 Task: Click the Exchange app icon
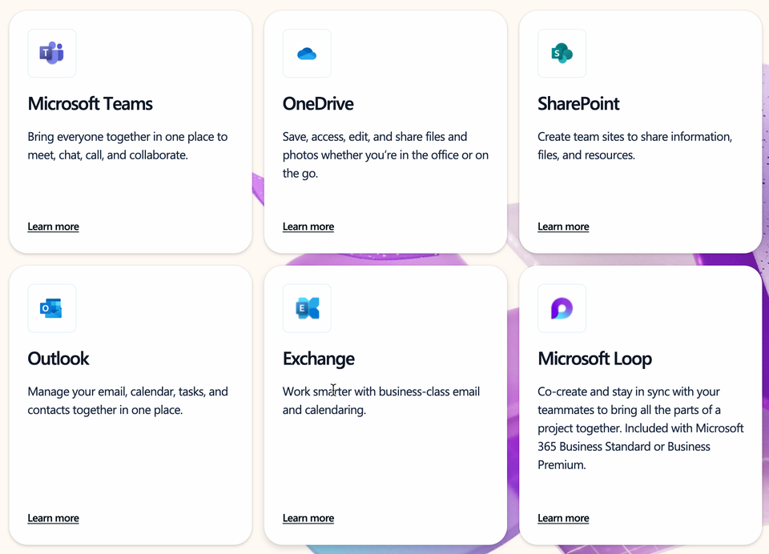tap(307, 308)
